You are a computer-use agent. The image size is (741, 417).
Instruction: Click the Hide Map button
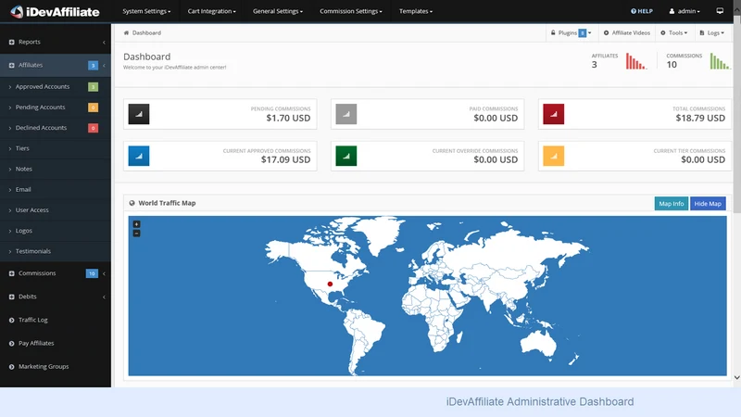(x=708, y=203)
